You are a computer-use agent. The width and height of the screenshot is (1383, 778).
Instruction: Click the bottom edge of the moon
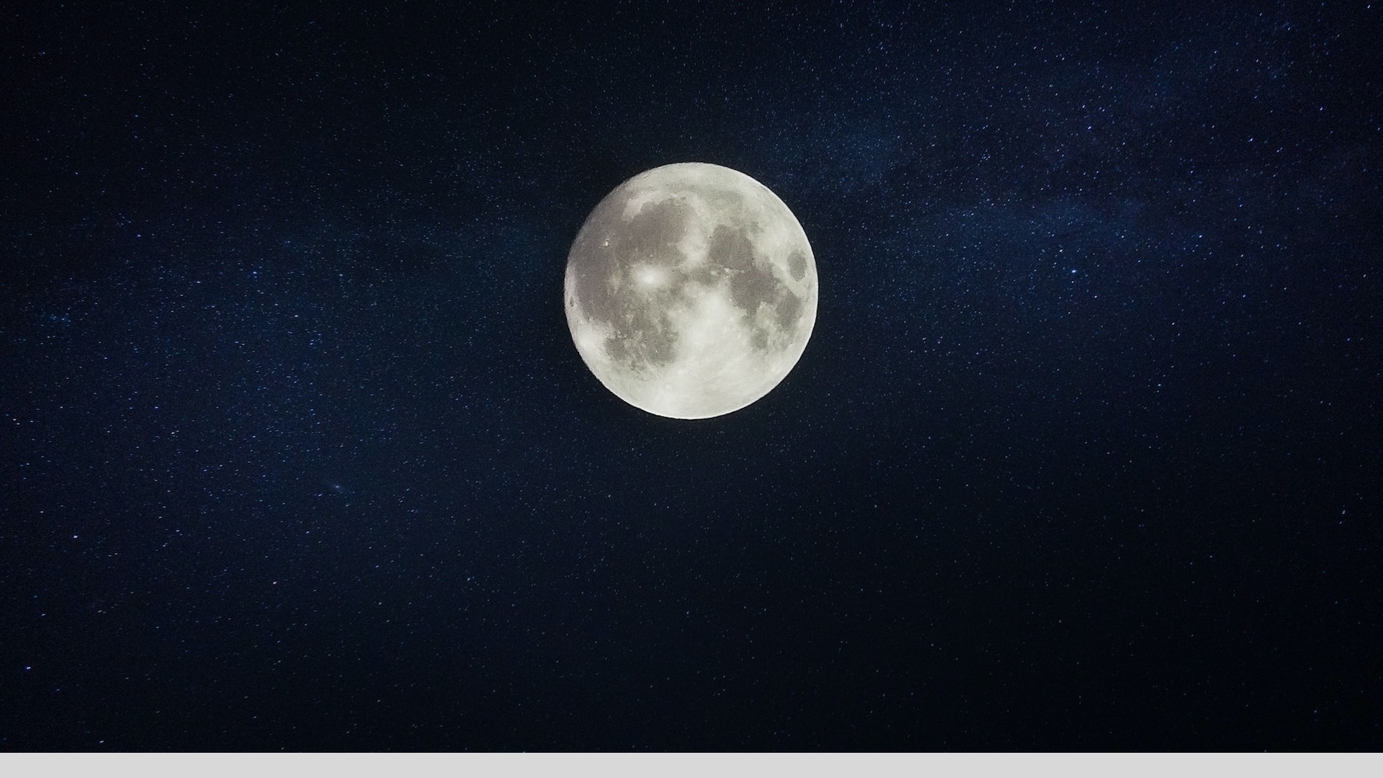691,417
